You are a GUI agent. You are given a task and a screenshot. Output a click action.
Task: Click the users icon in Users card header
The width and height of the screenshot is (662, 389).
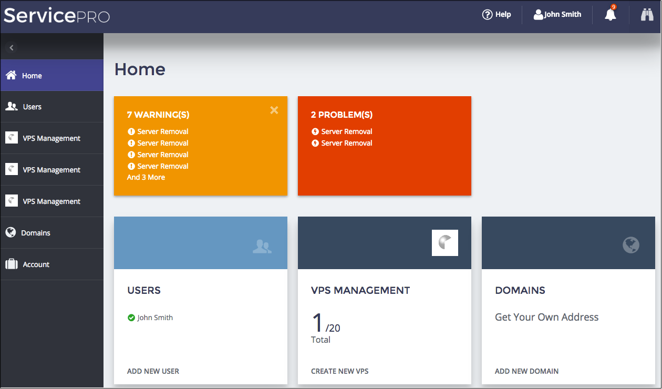[x=262, y=247]
